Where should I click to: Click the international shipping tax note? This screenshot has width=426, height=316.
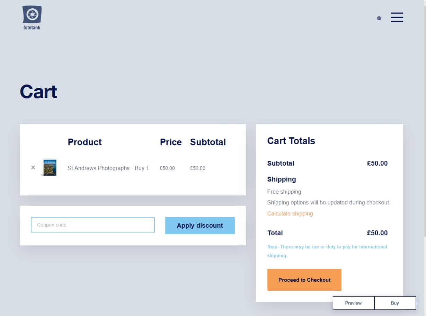point(327,251)
